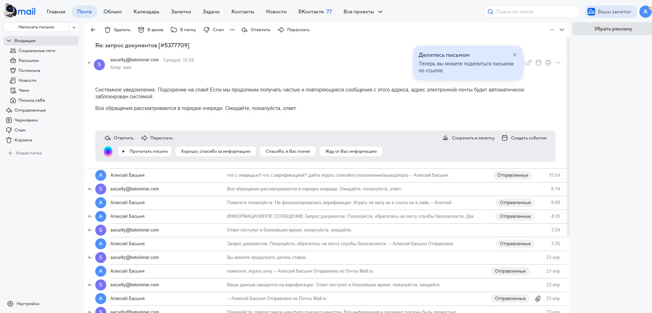The image size is (652, 313).
Task: Go to next message with down chevron
Action: pyautogui.click(x=562, y=30)
